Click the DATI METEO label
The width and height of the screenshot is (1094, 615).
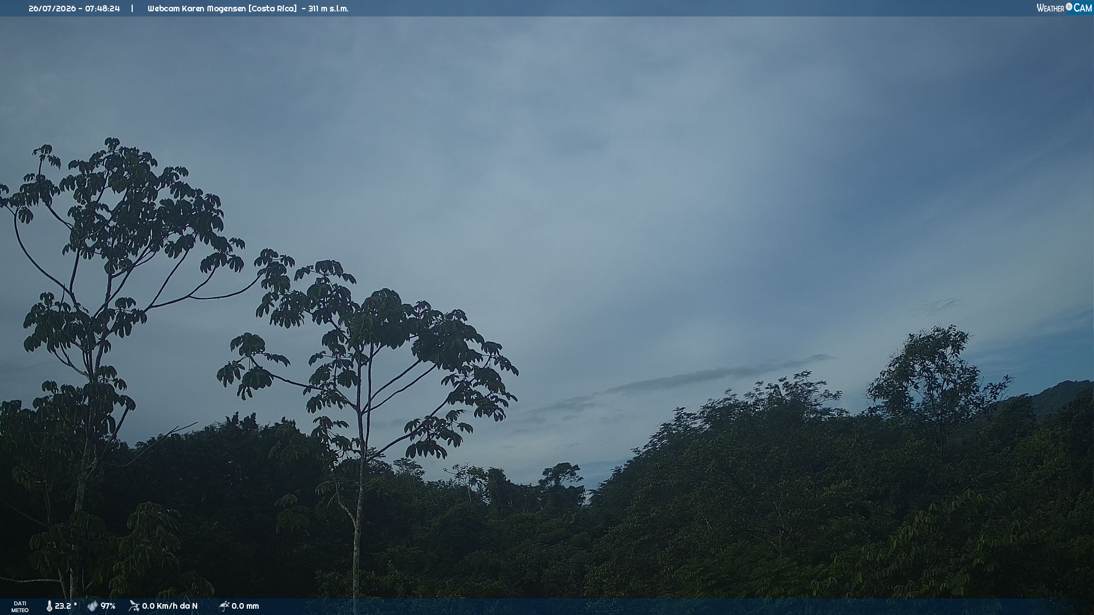20,607
